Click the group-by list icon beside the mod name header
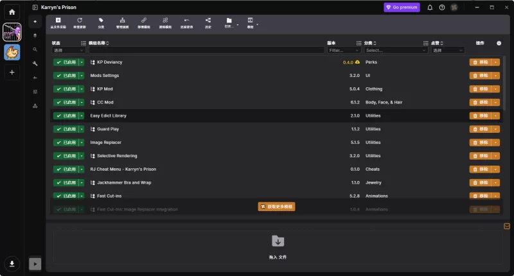 (x=84, y=43)
